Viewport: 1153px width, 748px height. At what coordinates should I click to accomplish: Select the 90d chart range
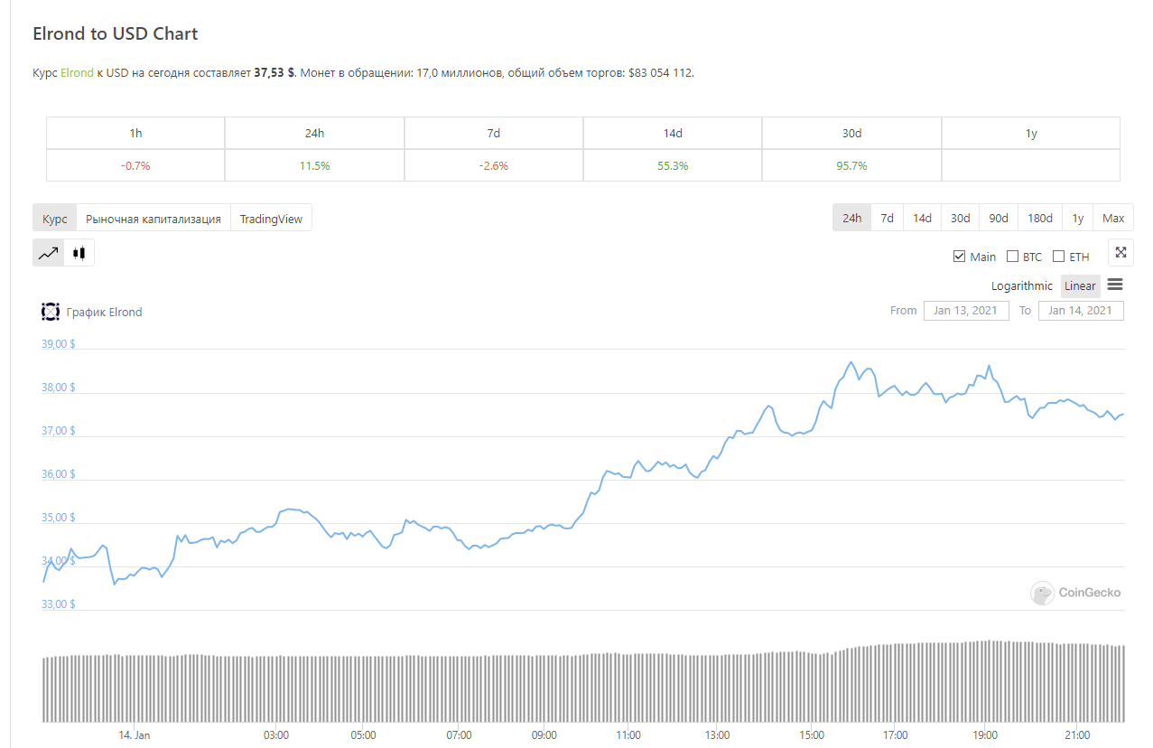pos(999,218)
